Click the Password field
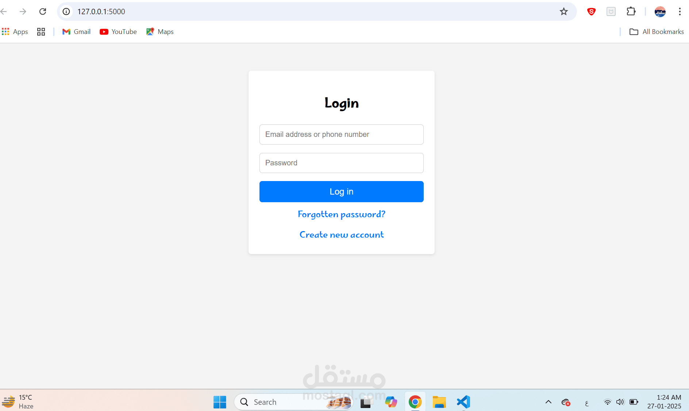 (342, 163)
